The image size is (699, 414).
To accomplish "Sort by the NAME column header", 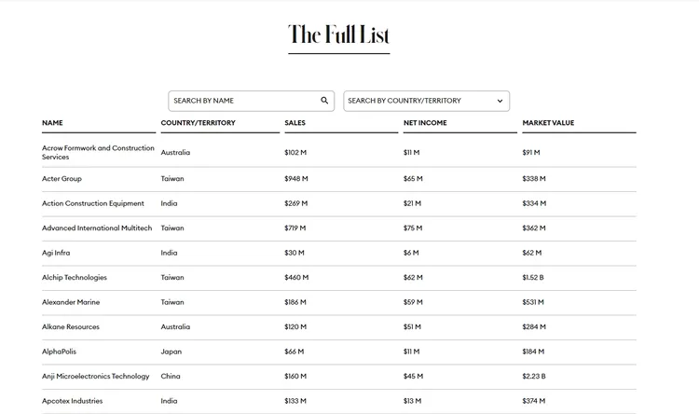I will pyautogui.click(x=53, y=123).
